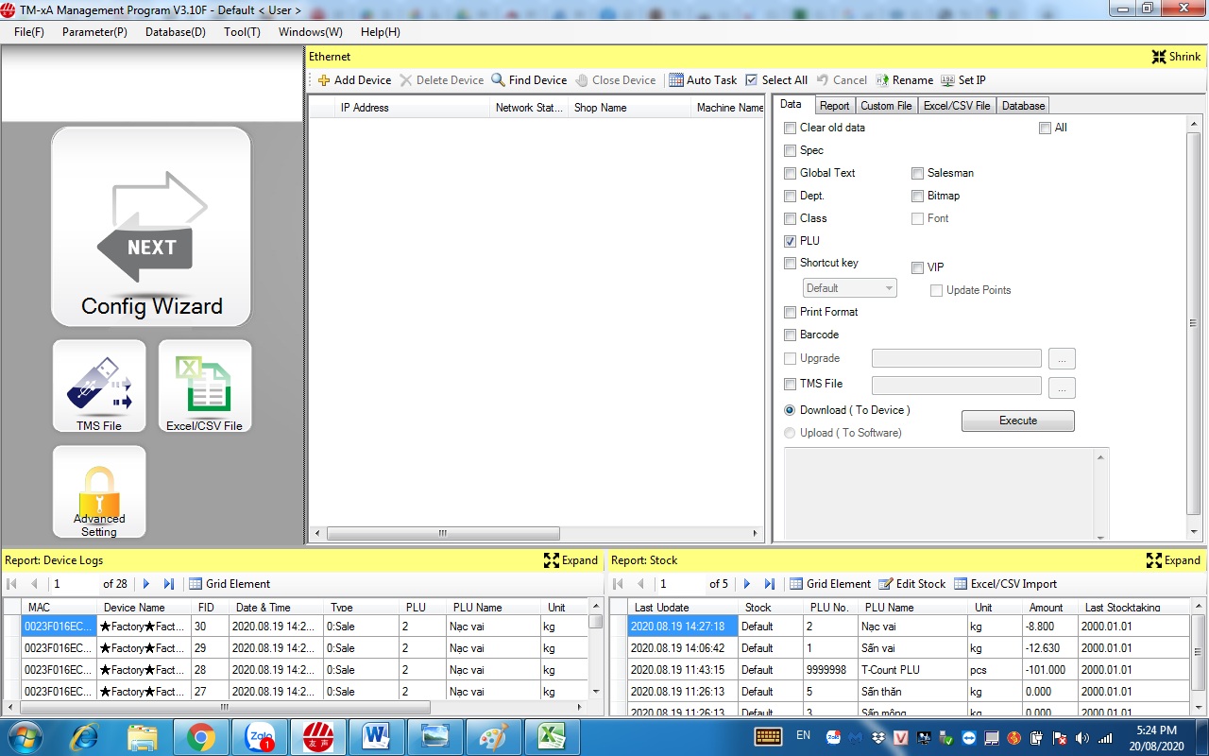The height and width of the screenshot is (756, 1209).
Task: Open the Config Wizard
Action: 151,227
